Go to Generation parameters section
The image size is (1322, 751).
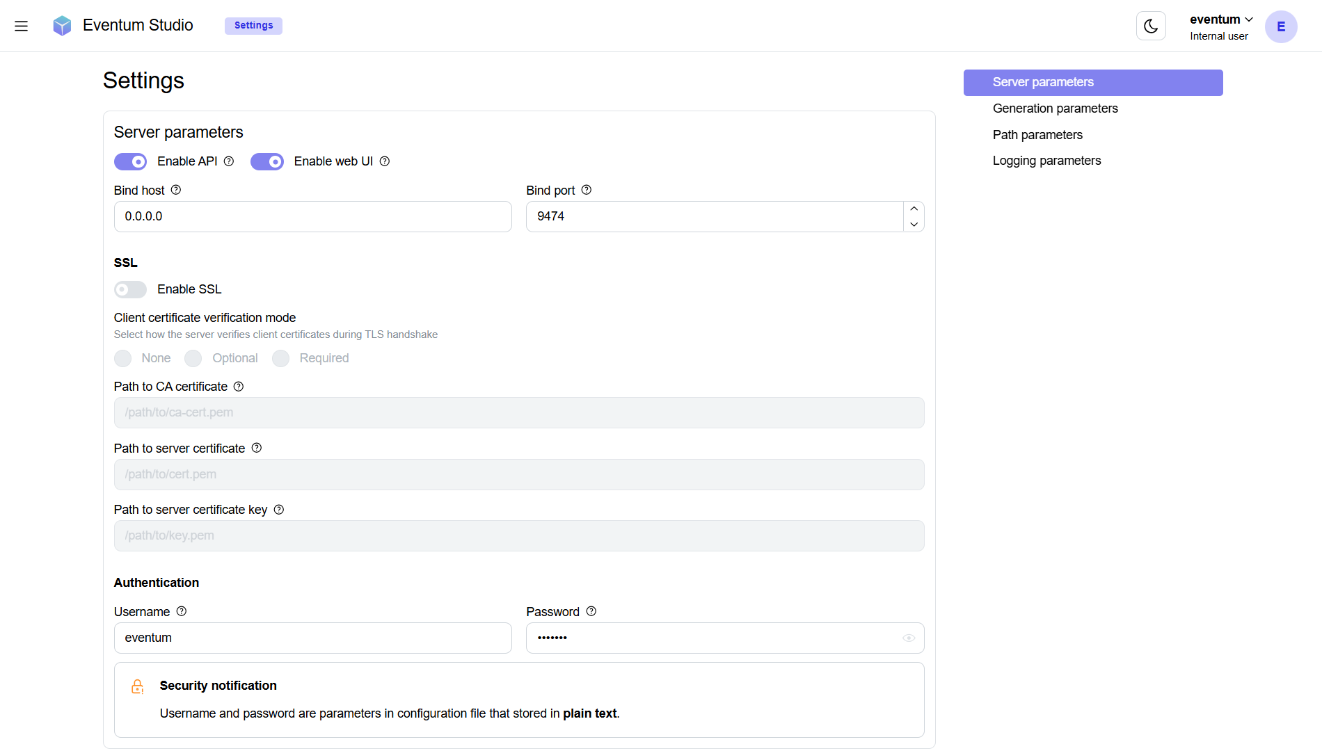pyautogui.click(x=1055, y=108)
